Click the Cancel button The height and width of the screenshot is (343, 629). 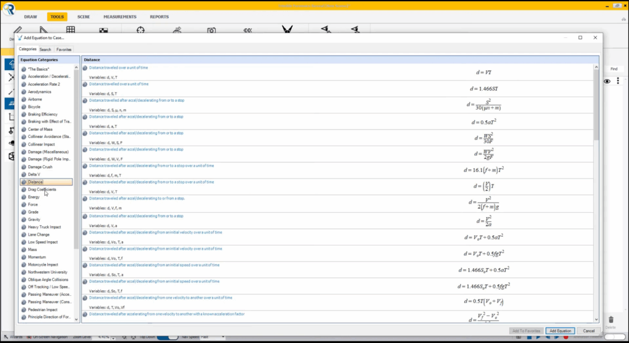[x=588, y=331]
